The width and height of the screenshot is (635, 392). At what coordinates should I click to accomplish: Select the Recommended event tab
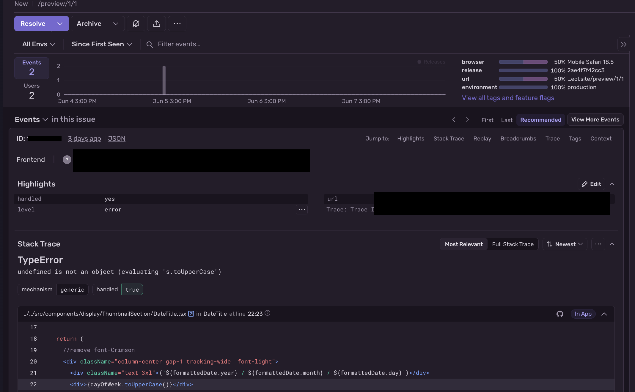(540, 120)
